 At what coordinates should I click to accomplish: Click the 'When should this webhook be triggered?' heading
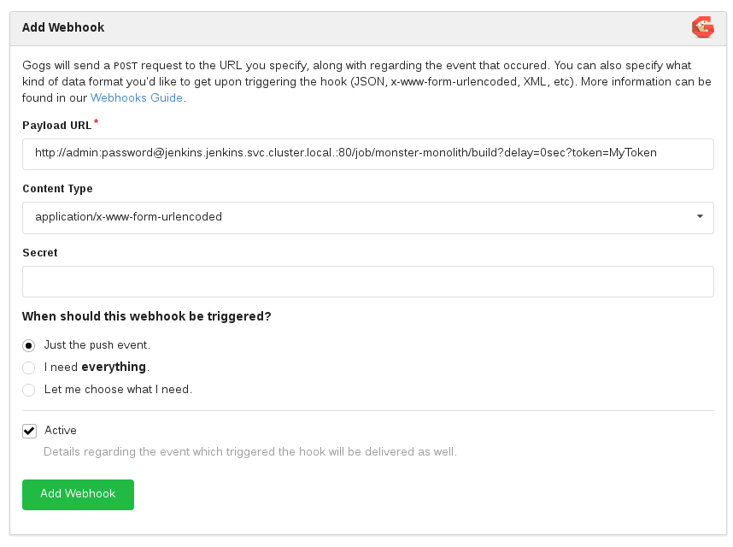[x=147, y=316]
